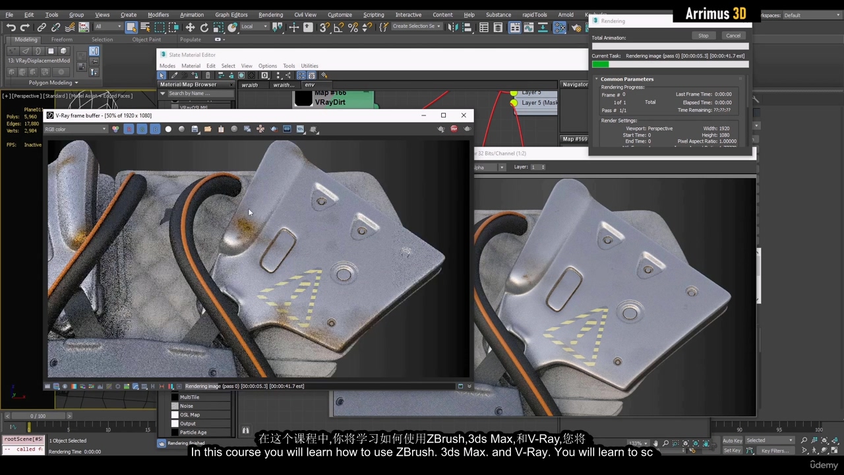
Task: Toggle Angle Snap
Action: point(339,27)
